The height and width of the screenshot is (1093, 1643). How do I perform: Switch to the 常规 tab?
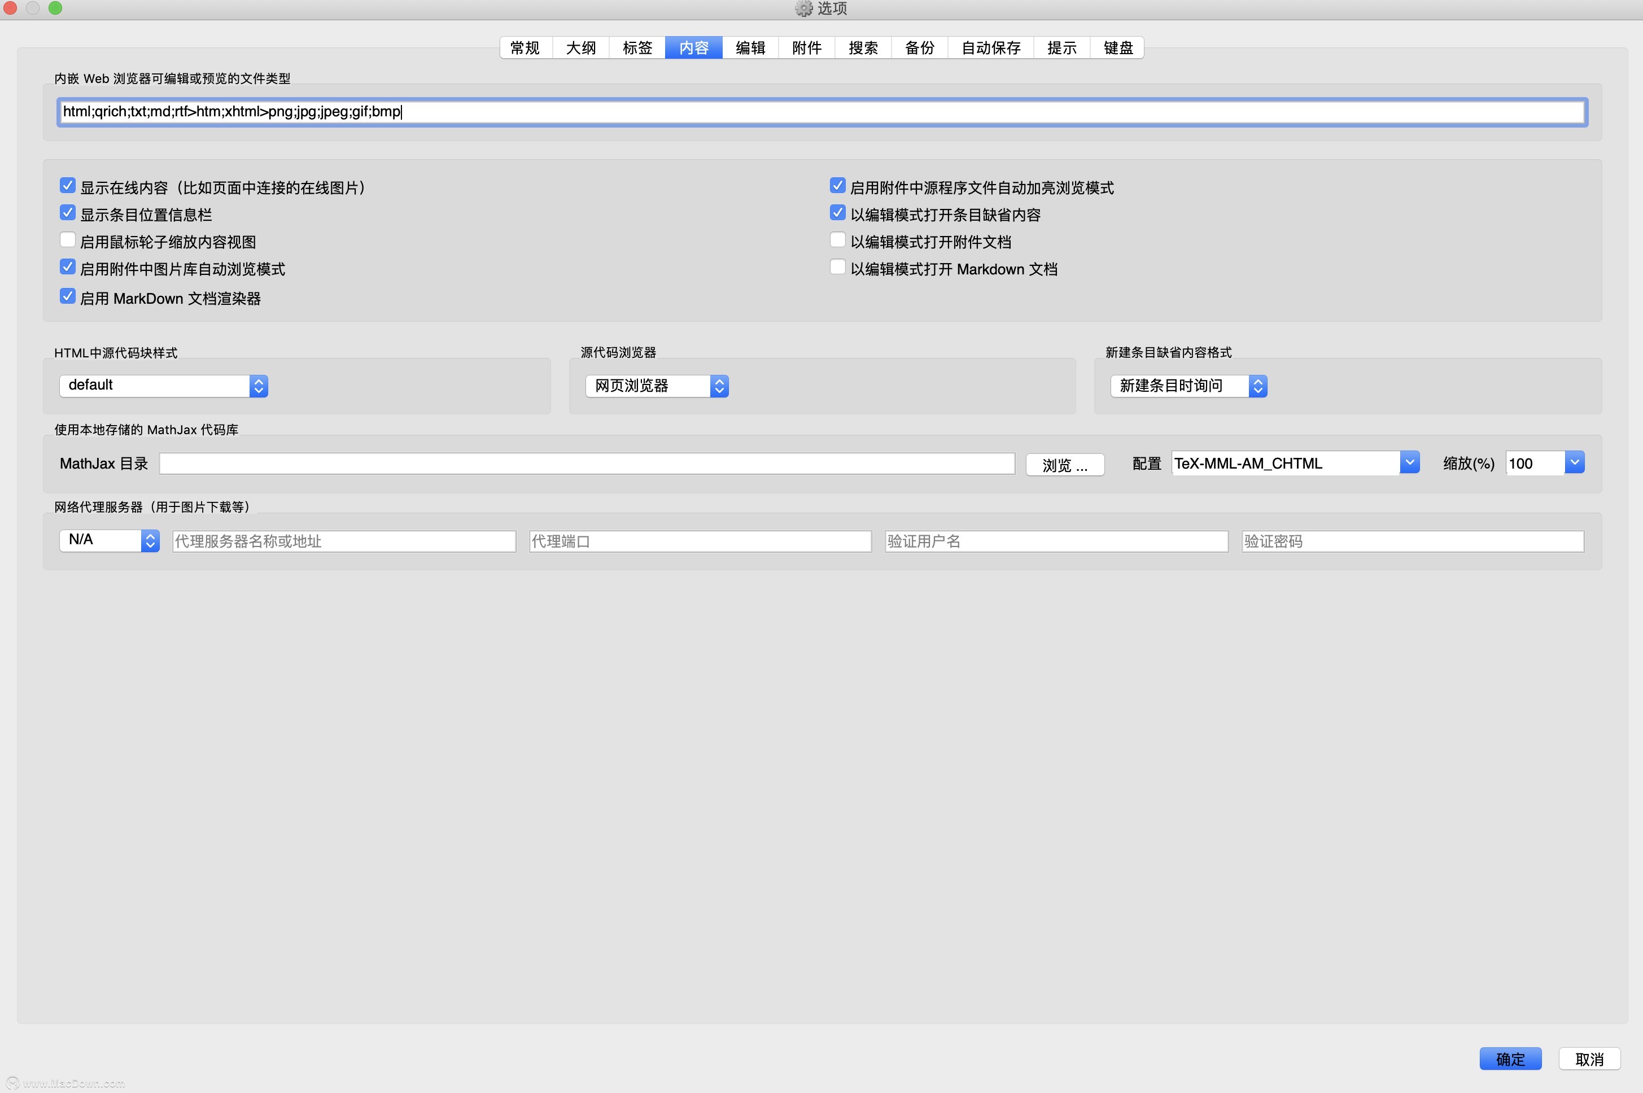click(x=526, y=47)
